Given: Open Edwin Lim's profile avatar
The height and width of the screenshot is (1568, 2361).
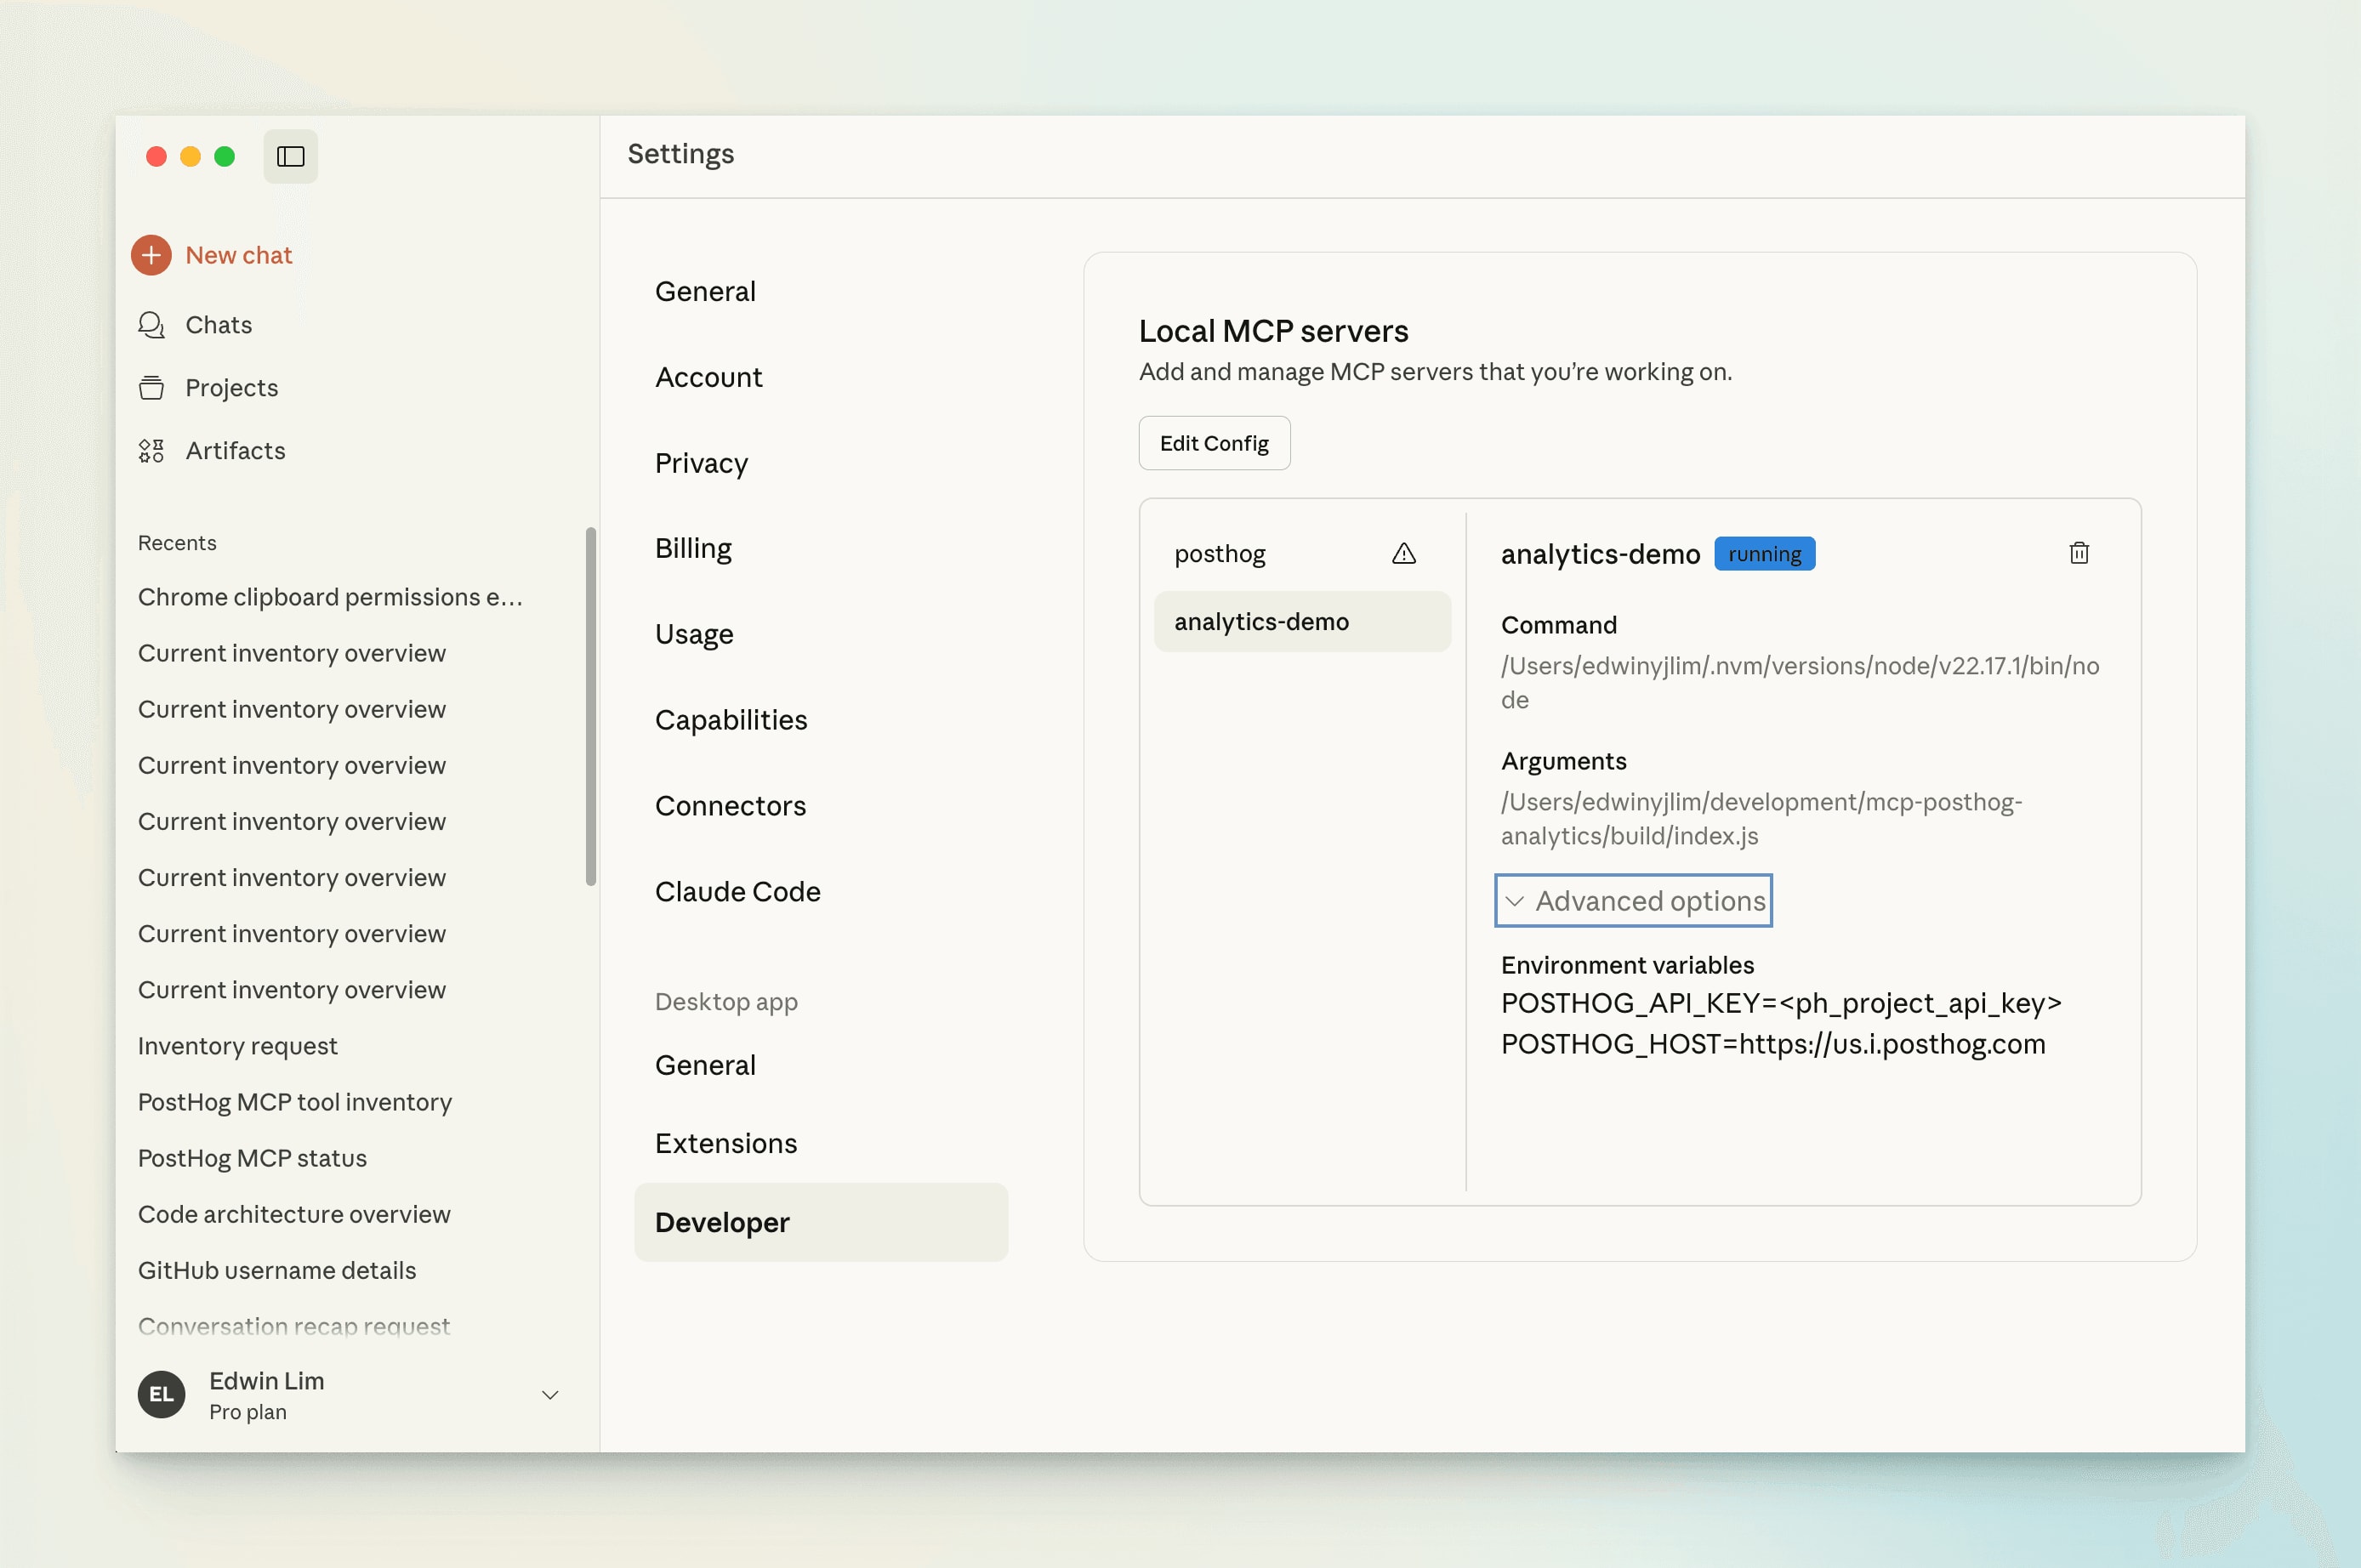Looking at the screenshot, I should [x=161, y=1395].
